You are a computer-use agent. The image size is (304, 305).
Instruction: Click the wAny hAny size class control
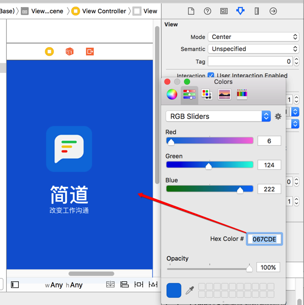point(64,285)
